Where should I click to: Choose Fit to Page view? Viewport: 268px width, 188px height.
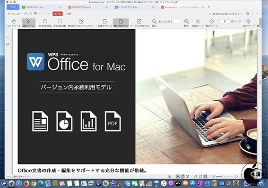coord(139,23)
